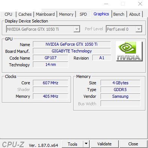Close the window with the X icon
Viewport: 148px width, 148px height.
point(140,4)
